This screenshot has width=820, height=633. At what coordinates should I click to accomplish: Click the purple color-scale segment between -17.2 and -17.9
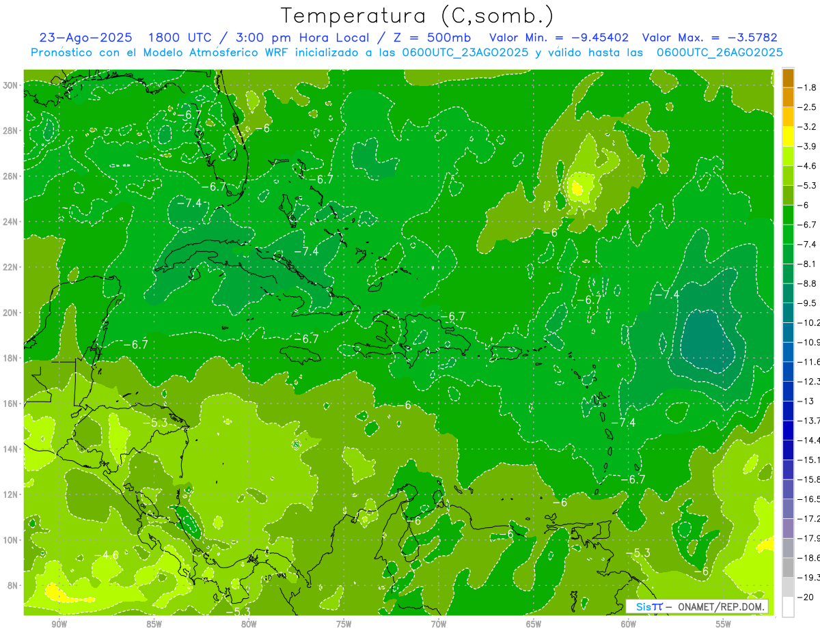[788, 529]
